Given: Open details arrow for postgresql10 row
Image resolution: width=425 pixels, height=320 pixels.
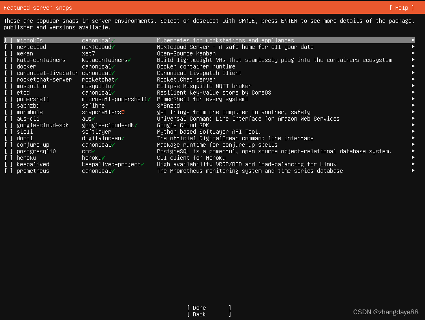Looking at the screenshot, I should (413, 151).
